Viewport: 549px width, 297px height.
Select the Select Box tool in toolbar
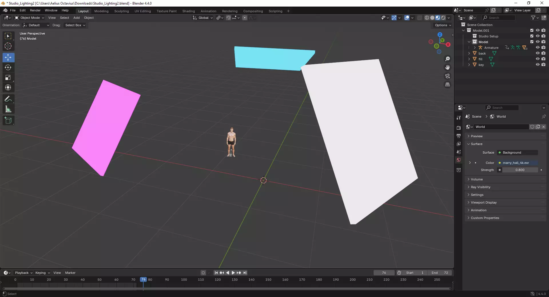pyautogui.click(x=8, y=36)
